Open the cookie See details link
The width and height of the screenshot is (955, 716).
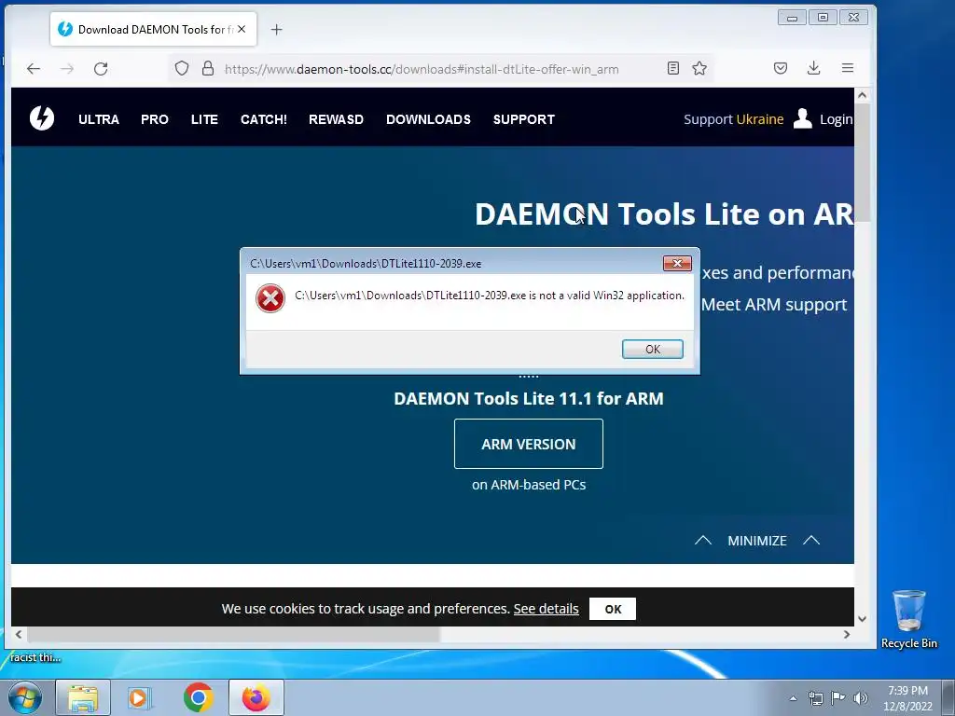coord(546,609)
